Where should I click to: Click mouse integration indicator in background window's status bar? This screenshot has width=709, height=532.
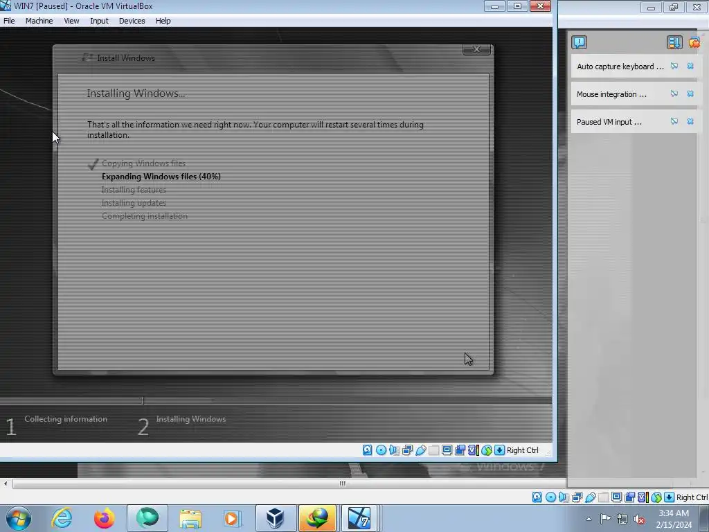(656, 497)
